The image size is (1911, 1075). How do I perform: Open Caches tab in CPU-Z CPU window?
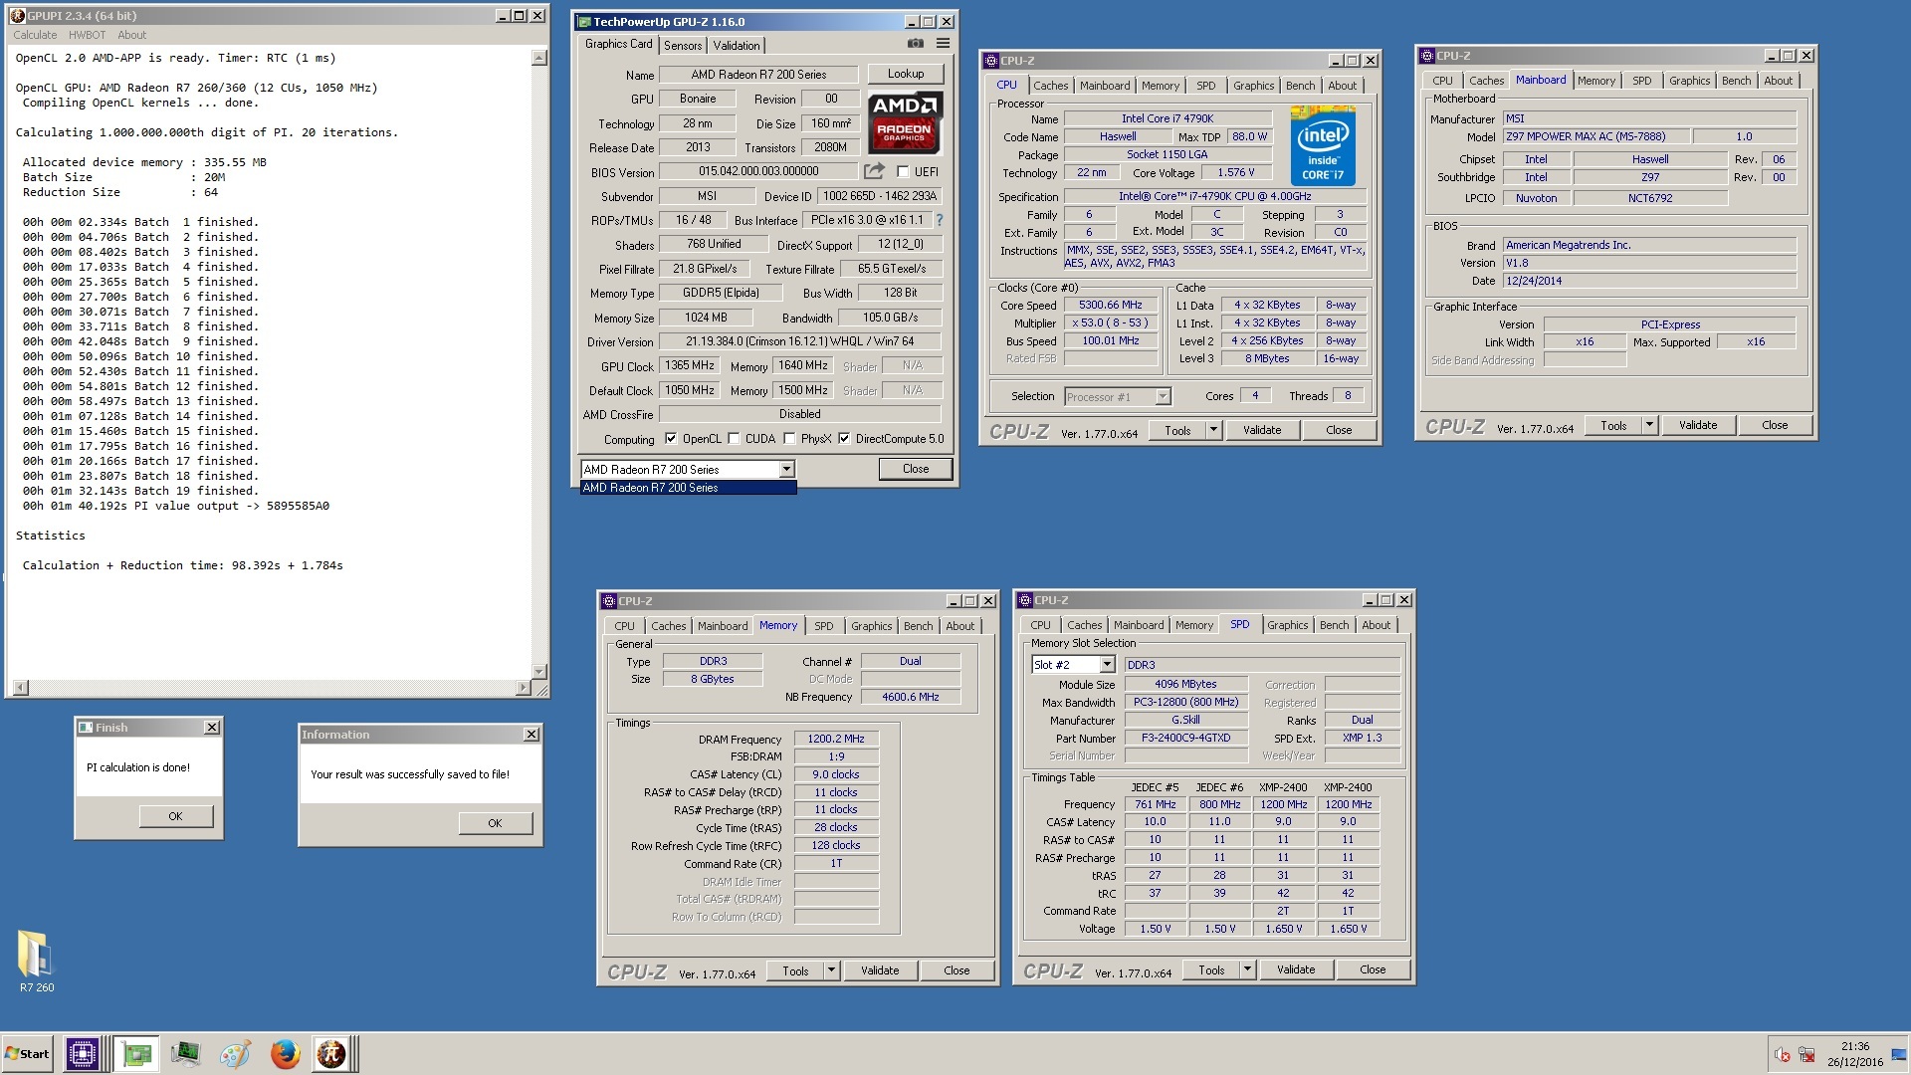click(1050, 86)
